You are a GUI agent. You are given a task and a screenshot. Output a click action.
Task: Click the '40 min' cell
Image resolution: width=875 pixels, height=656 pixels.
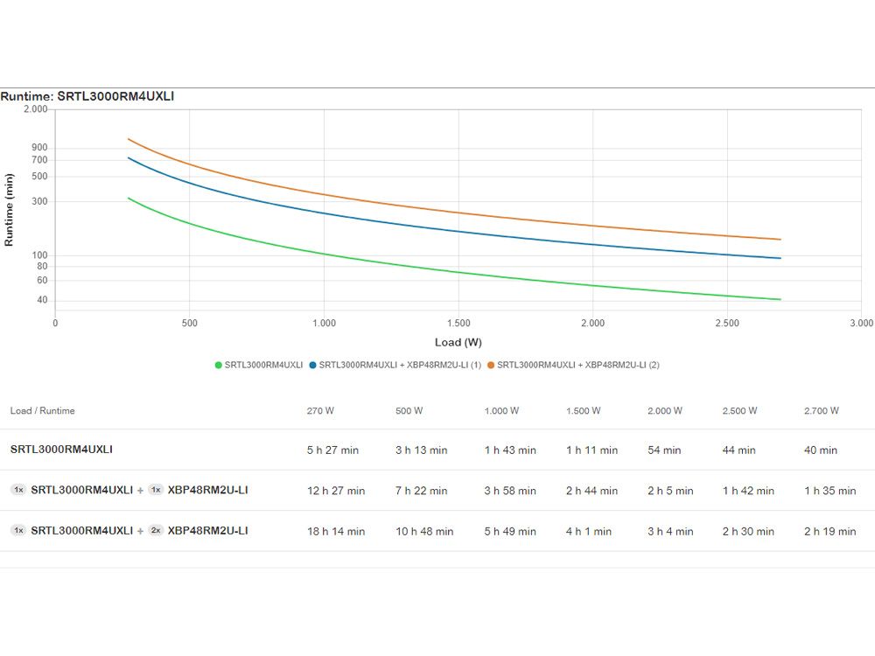(821, 450)
